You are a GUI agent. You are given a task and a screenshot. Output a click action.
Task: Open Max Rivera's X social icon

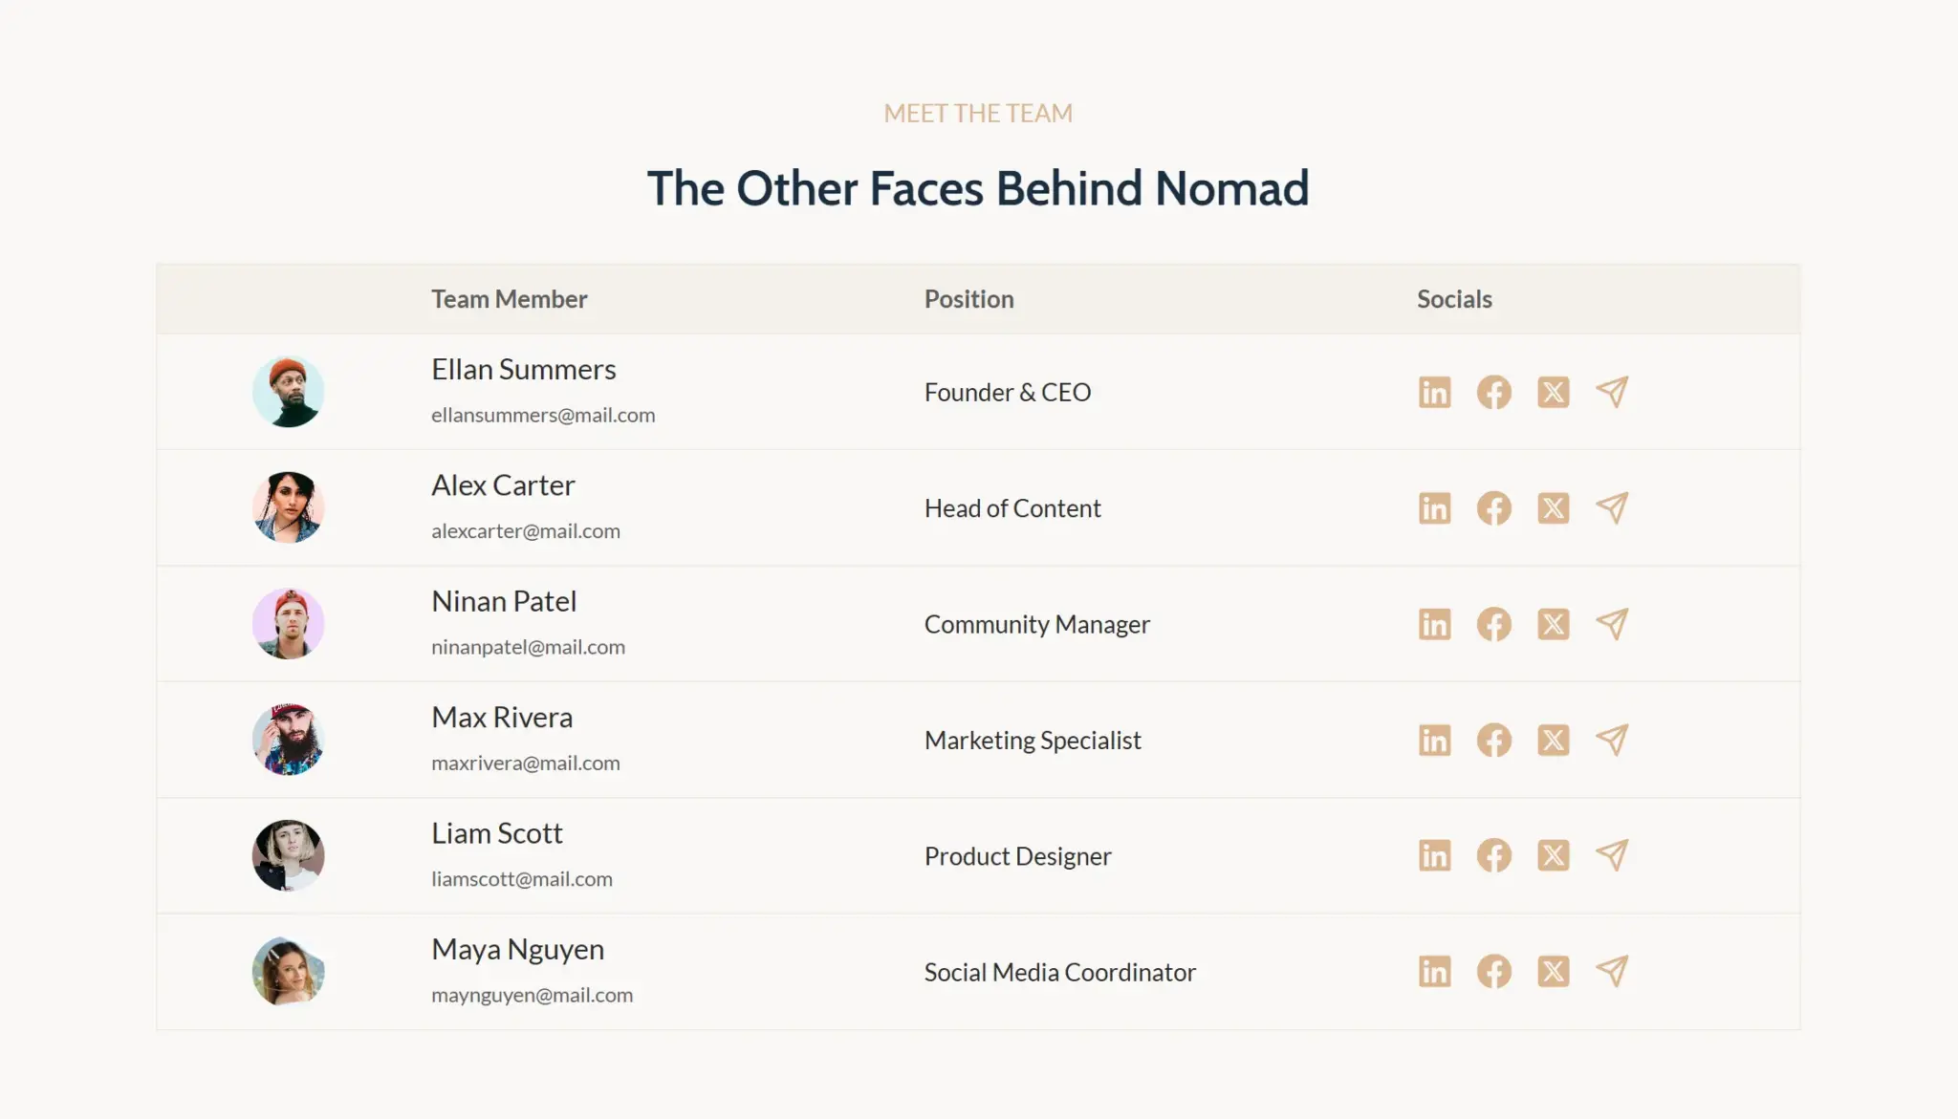(1553, 740)
